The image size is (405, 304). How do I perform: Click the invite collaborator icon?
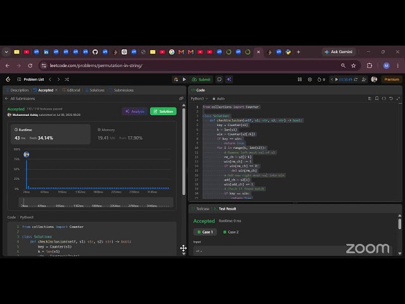(364, 79)
